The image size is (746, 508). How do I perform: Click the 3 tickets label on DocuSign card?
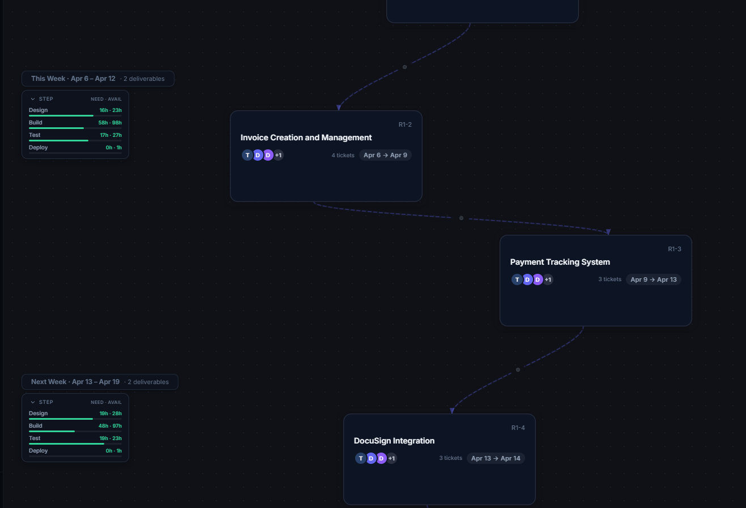450,458
